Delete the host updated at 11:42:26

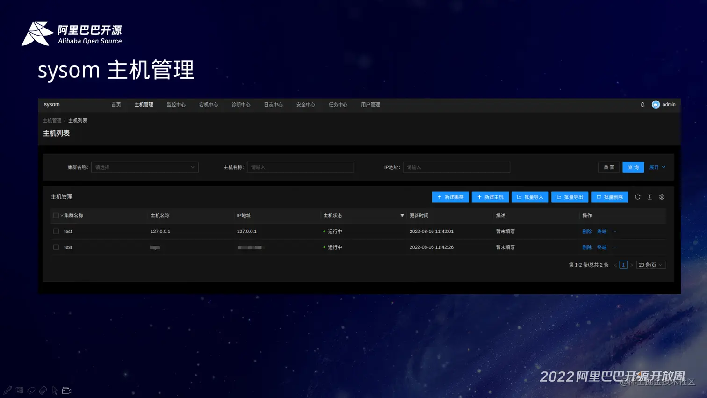(587, 247)
